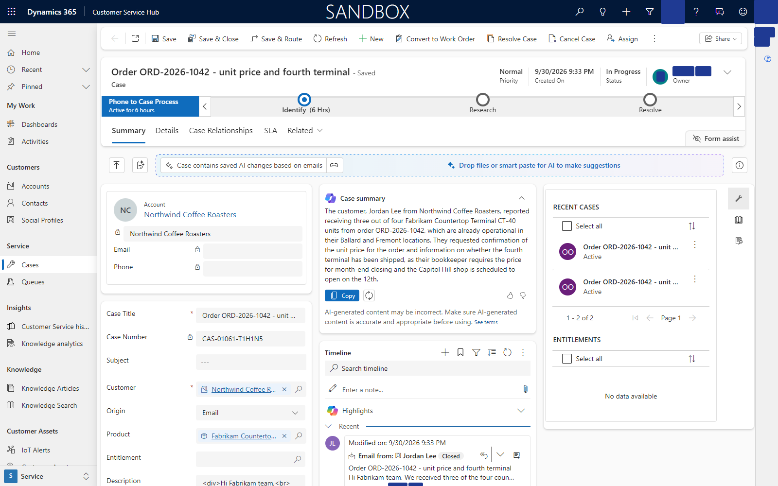Click the Search timeline field

427,368
